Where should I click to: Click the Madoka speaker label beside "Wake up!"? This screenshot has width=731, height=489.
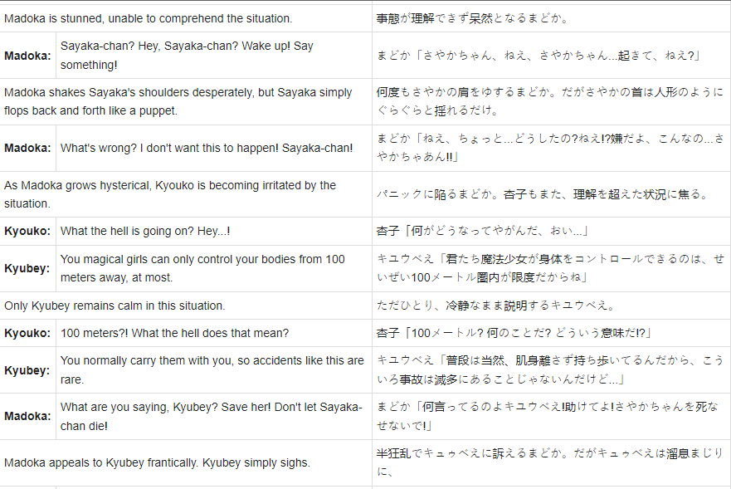pyautogui.click(x=27, y=55)
